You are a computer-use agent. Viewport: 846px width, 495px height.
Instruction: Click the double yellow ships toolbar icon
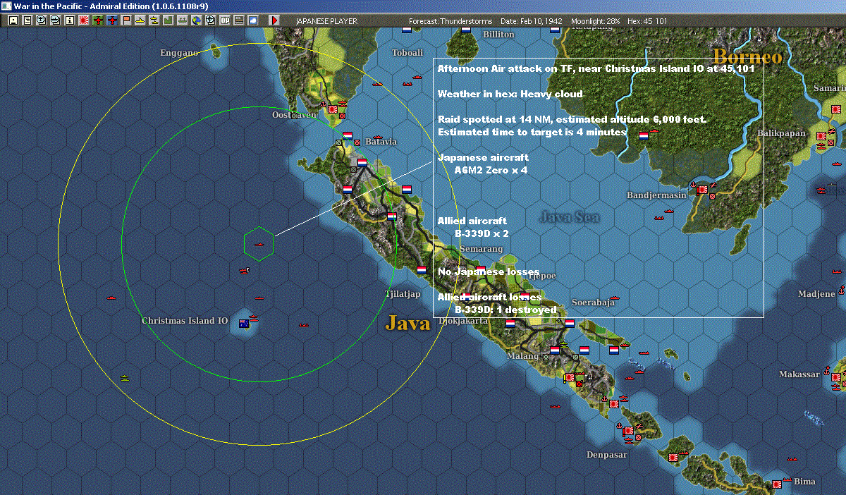[154, 20]
